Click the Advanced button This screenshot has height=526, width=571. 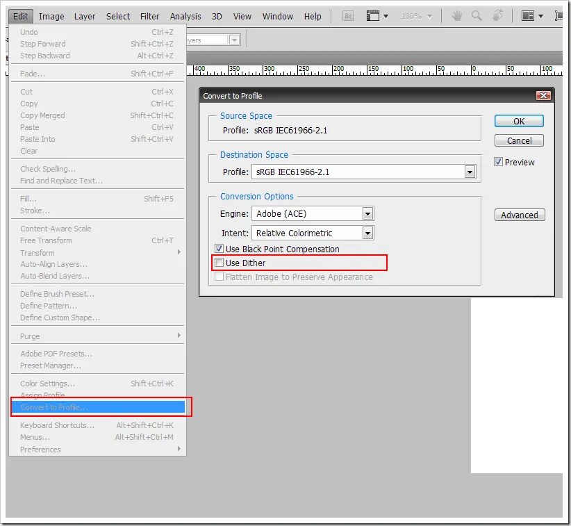click(x=520, y=215)
